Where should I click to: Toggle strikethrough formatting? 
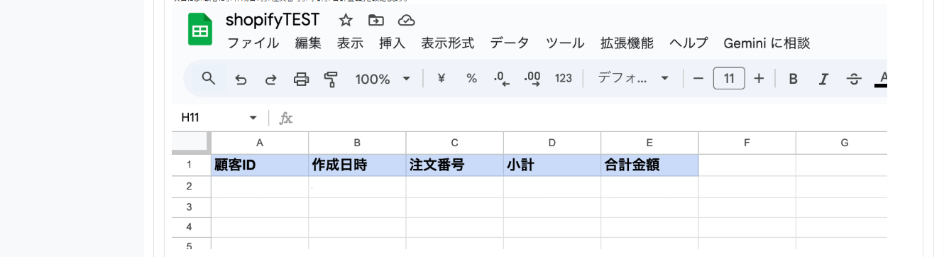pos(854,79)
